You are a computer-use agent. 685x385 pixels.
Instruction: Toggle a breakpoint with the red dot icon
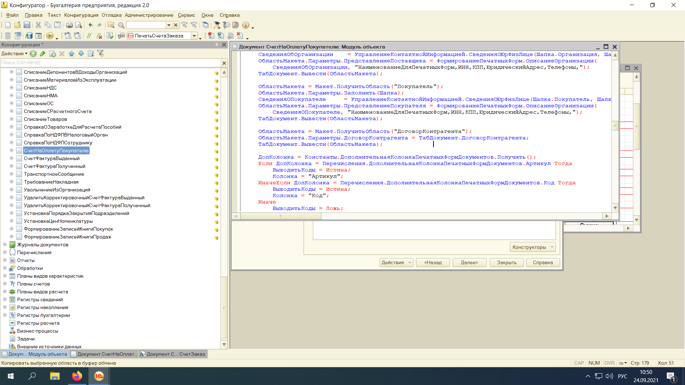(211, 36)
